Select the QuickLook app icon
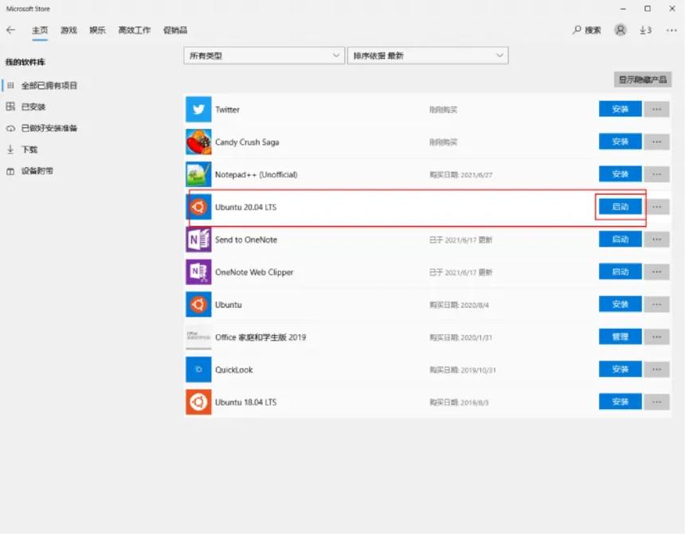 point(198,369)
